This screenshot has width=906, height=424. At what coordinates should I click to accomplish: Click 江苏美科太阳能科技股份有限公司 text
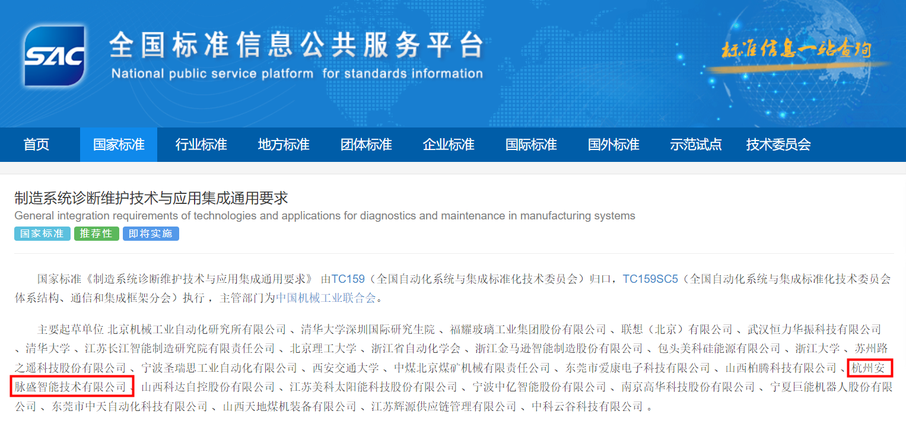[x=373, y=388]
